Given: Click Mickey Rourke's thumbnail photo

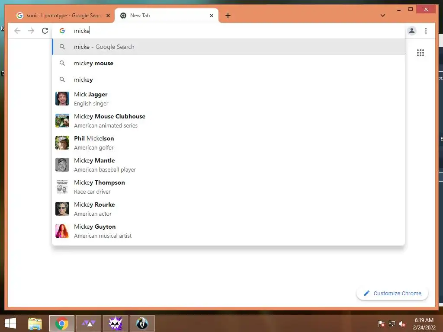Looking at the screenshot, I should point(62,209).
